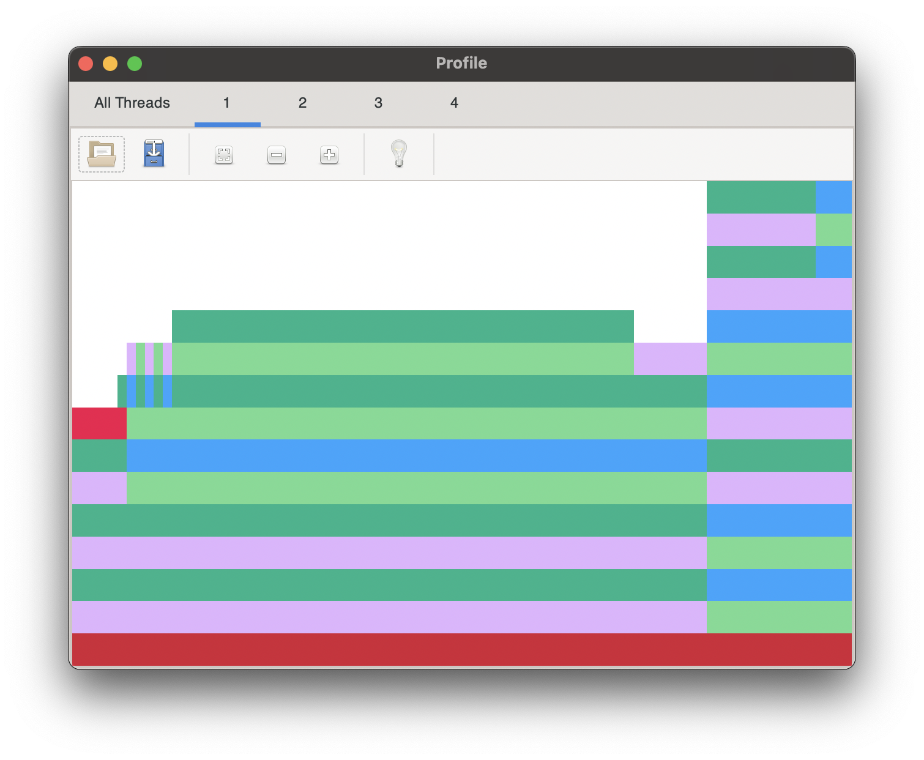Viewport: 924px width, 760px height.
Task: Open thread tab 2
Action: pyautogui.click(x=302, y=103)
